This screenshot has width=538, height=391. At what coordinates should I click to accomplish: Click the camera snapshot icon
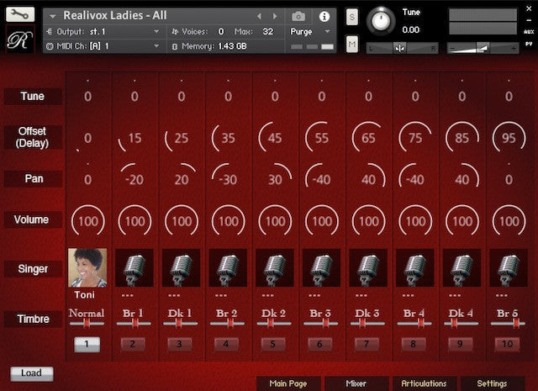pos(298,16)
